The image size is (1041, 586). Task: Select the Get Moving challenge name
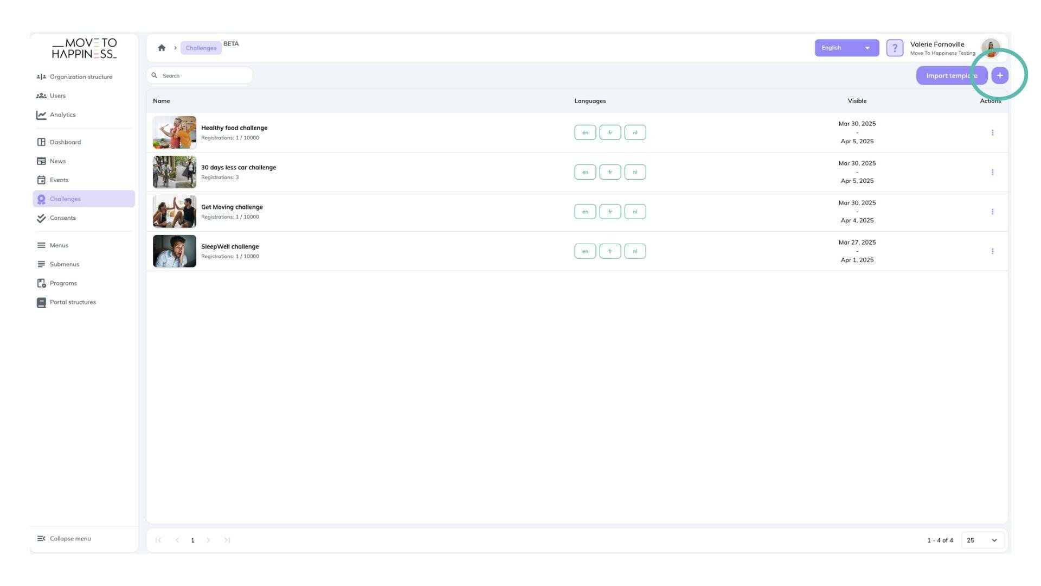click(x=232, y=207)
